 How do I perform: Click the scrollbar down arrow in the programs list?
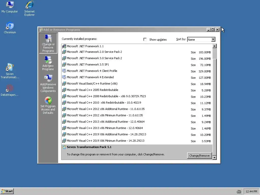[214, 157]
